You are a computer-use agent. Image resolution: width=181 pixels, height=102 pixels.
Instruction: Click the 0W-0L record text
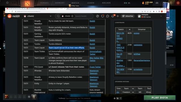click(127, 3)
